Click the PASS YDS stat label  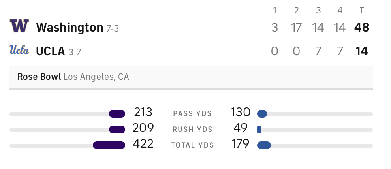click(192, 114)
